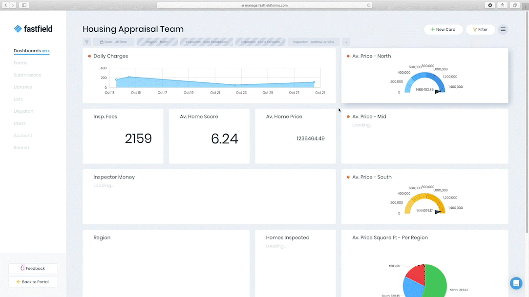
Task: Click the fastfield logo
Action: click(x=33, y=29)
